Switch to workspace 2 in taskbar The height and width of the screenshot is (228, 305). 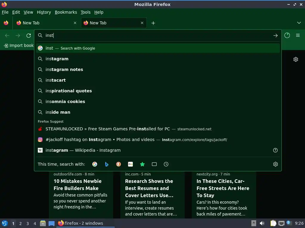point(21,224)
